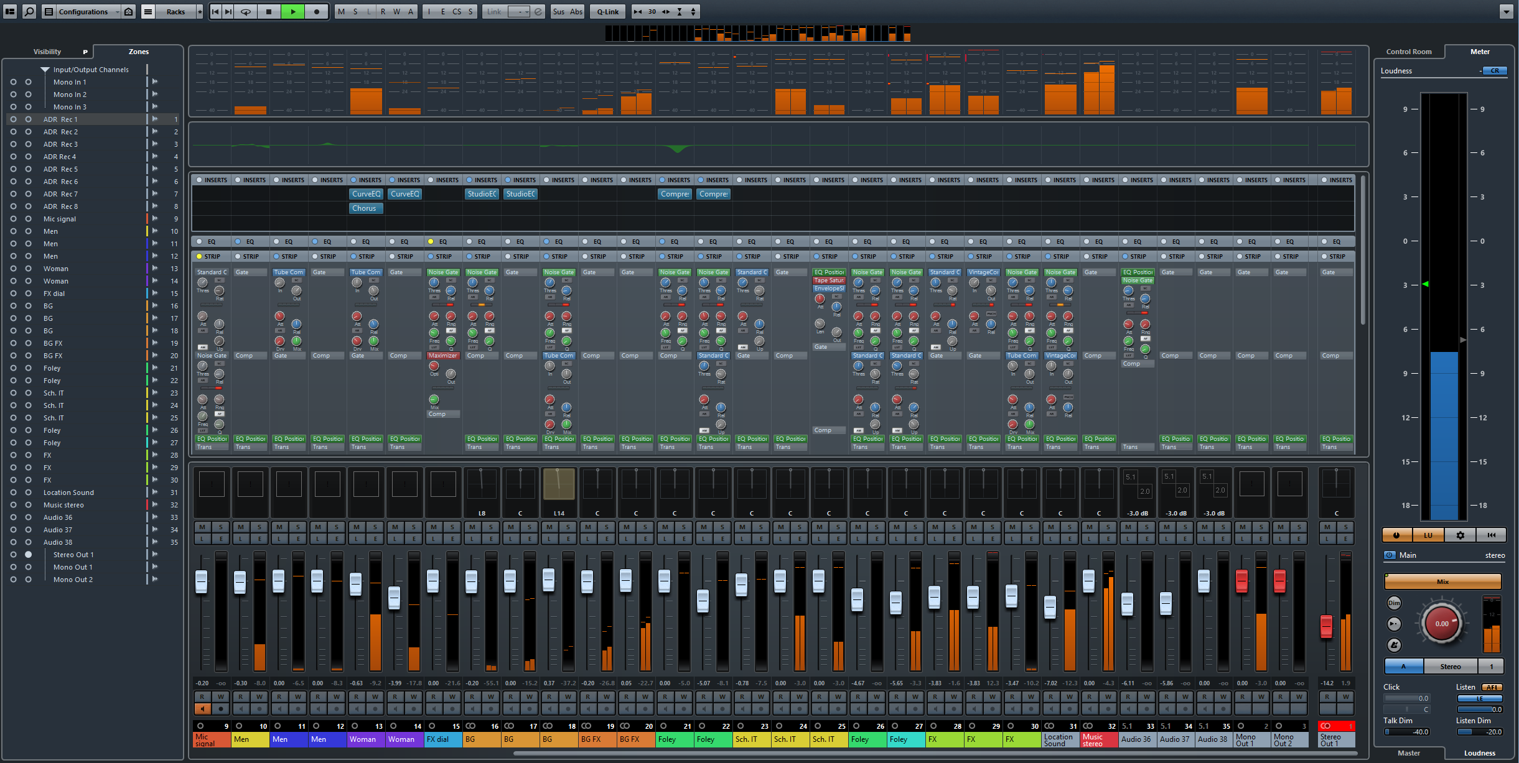Toggle the left-side window layout icon
This screenshot has height=763, width=1519.
[x=10, y=11]
